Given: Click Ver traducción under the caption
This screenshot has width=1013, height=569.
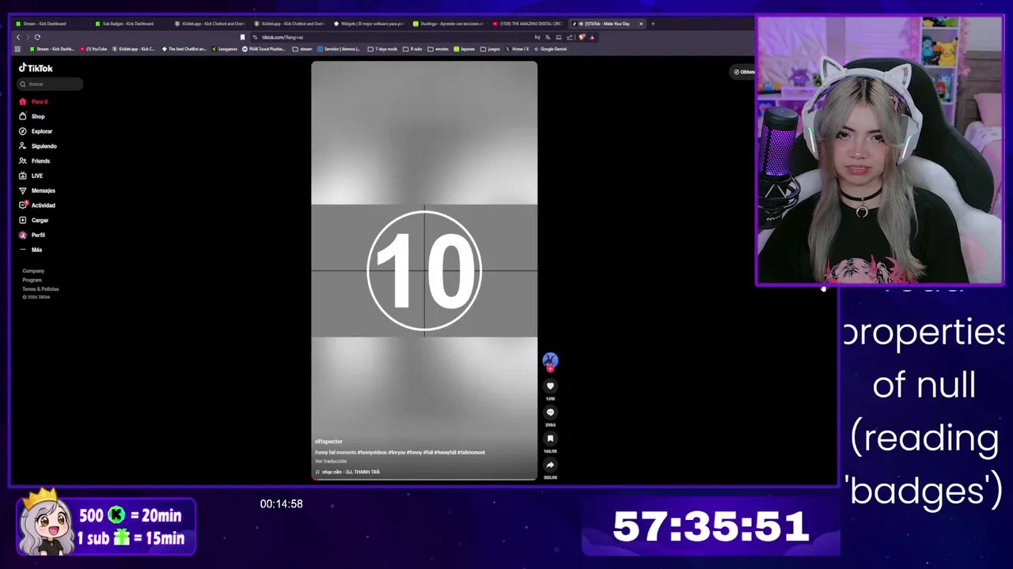Looking at the screenshot, I should click(331, 461).
